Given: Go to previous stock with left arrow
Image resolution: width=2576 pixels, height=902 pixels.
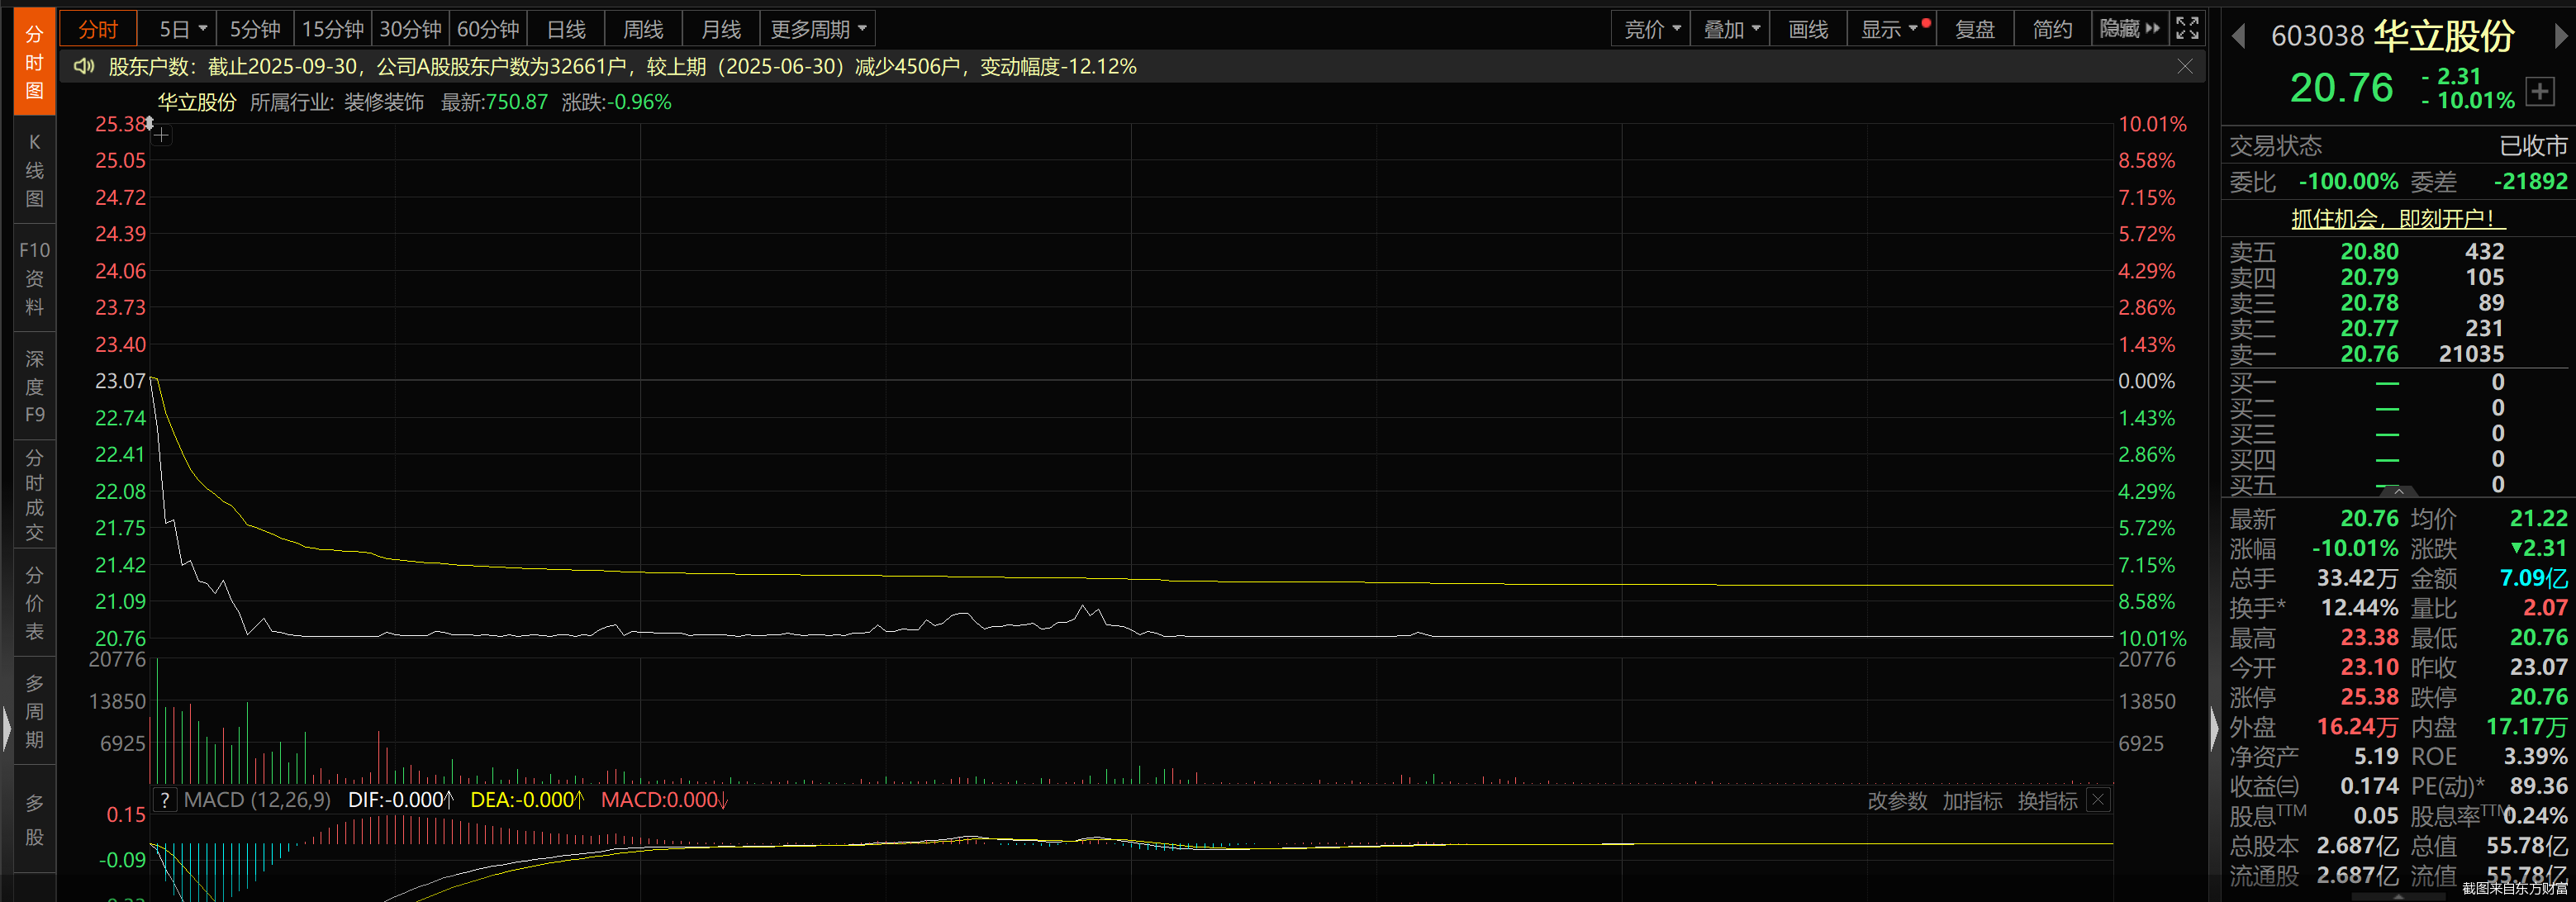Looking at the screenshot, I should [x=2239, y=37].
